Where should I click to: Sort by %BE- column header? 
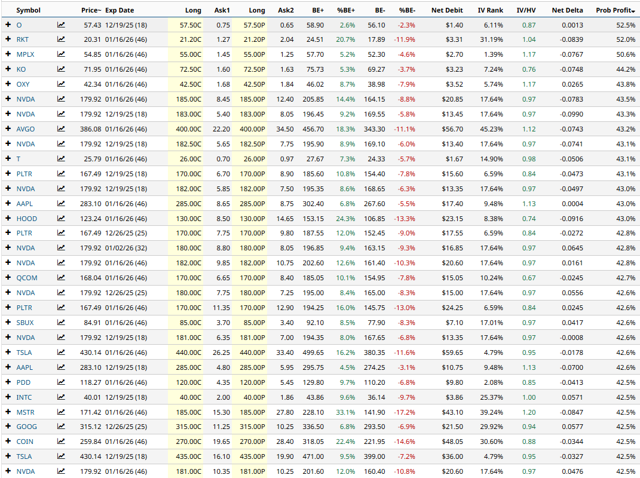pos(407,10)
